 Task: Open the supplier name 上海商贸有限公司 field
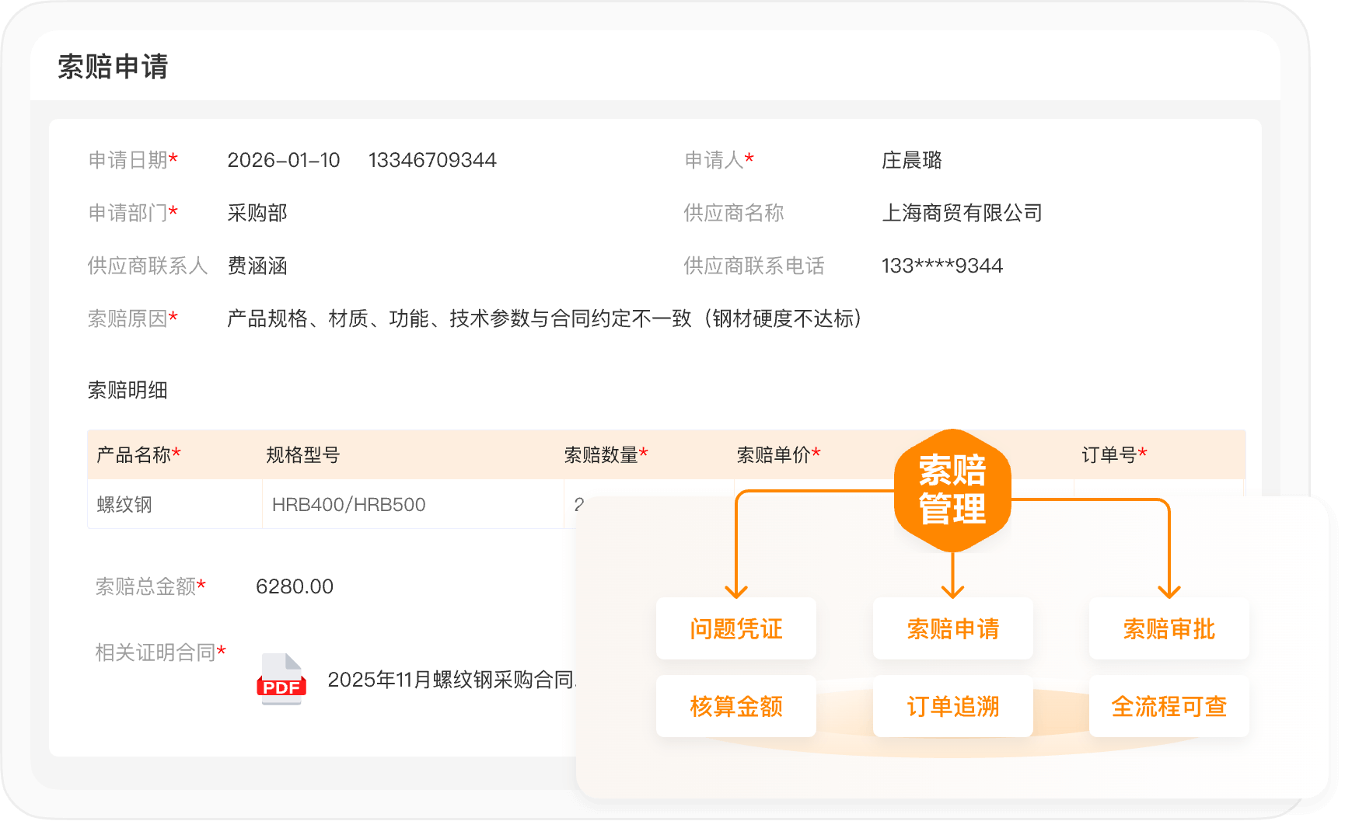click(962, 213)
